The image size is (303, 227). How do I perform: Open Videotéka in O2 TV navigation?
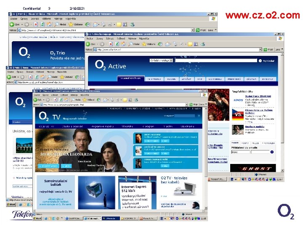click(x=128, y=127)
